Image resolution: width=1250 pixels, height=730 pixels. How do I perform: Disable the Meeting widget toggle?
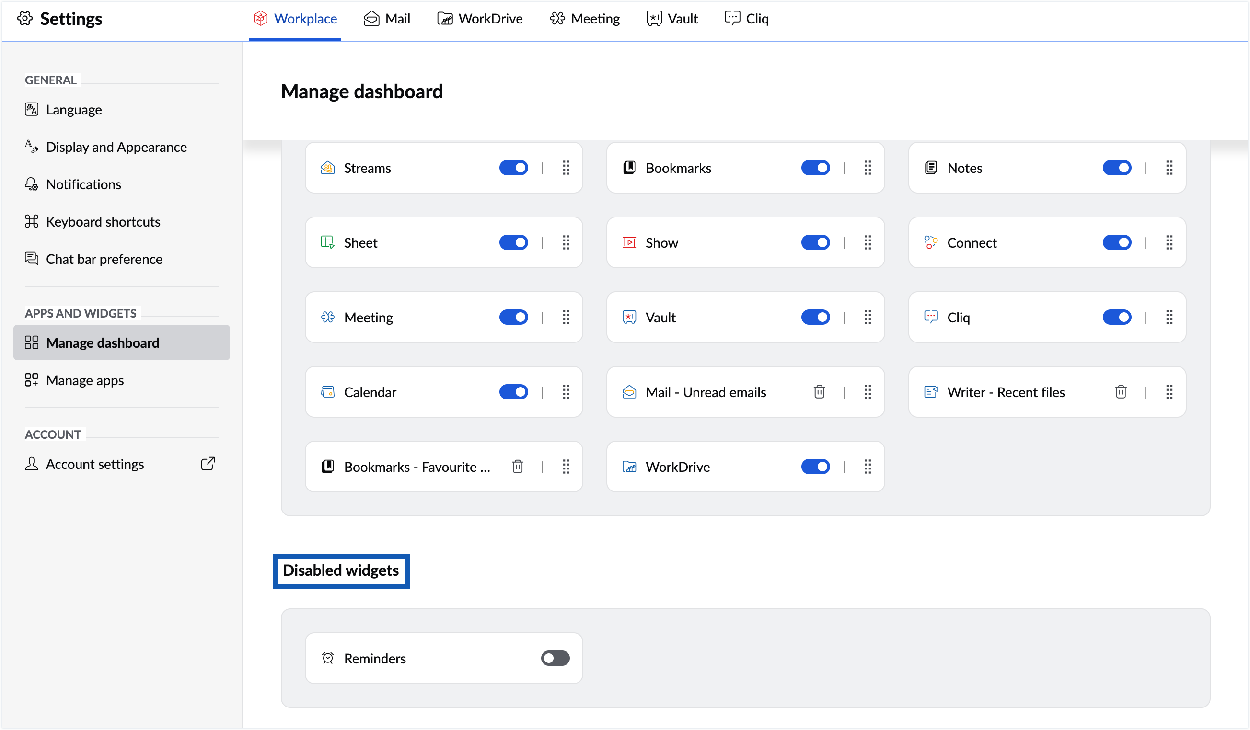click(x=514, y=317)
